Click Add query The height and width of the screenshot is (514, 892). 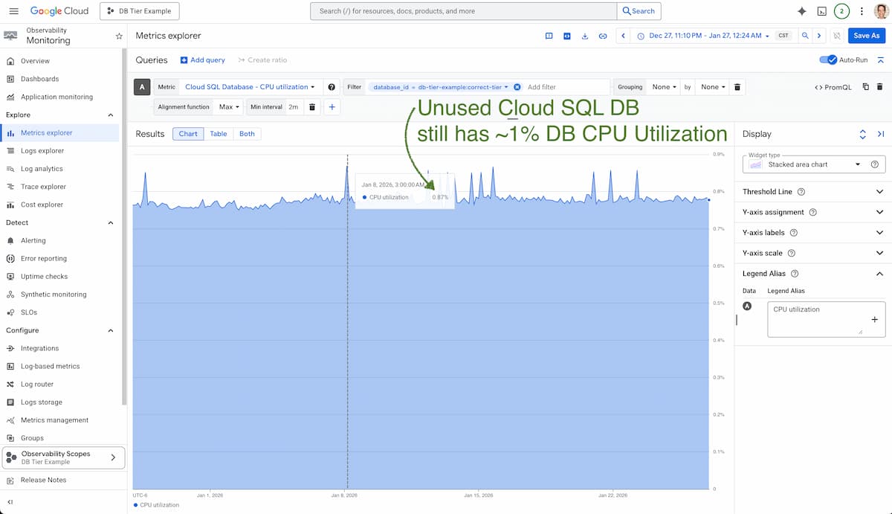202,60
